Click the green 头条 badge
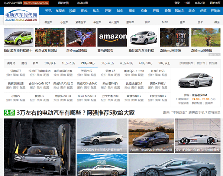The height and width of the screenshot is (176, 223). (x=9, y=113)
